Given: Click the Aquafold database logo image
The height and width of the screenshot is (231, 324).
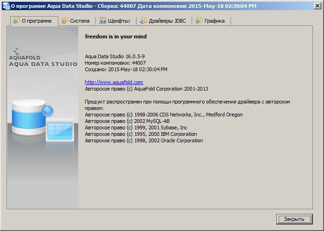Looking at the screenshot, I should click(43, 121).
